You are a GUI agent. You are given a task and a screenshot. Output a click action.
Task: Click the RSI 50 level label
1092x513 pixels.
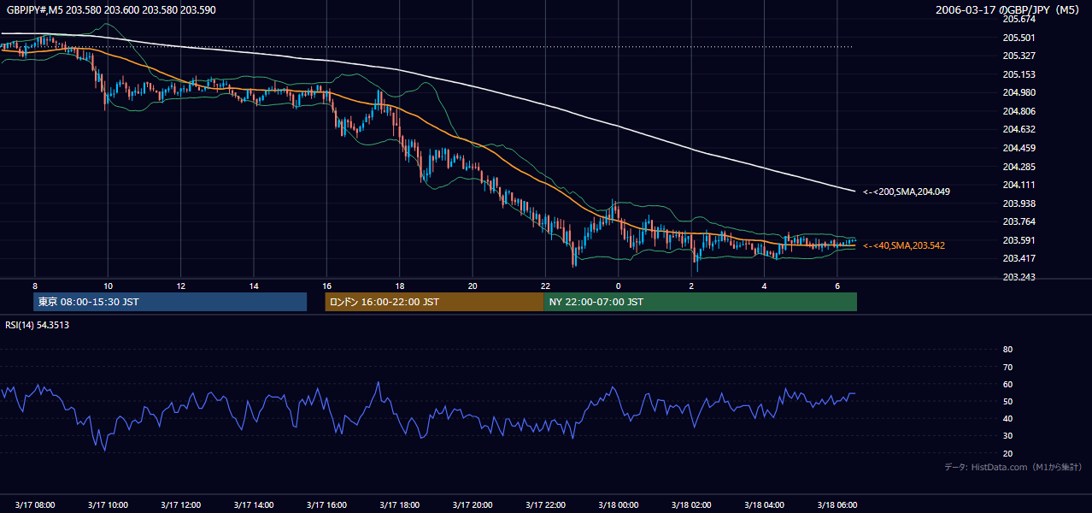(x=1007, y=402)
